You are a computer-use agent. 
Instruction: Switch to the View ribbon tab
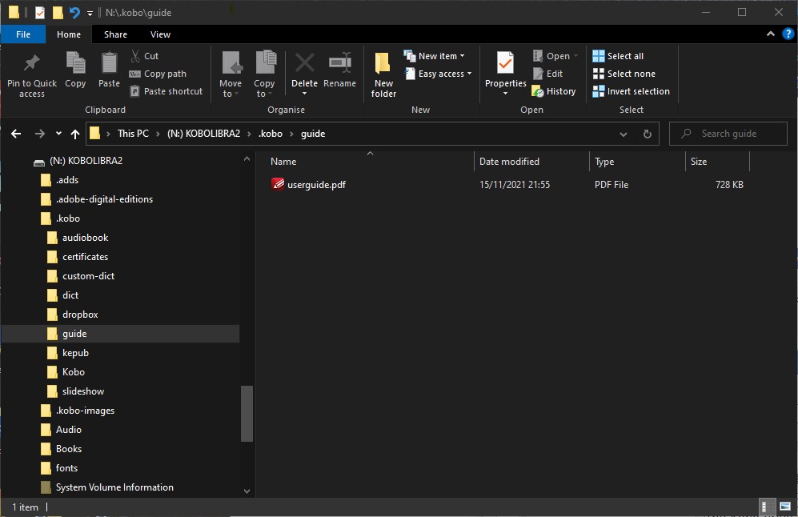pyautogui.click(x=160, y=34)
